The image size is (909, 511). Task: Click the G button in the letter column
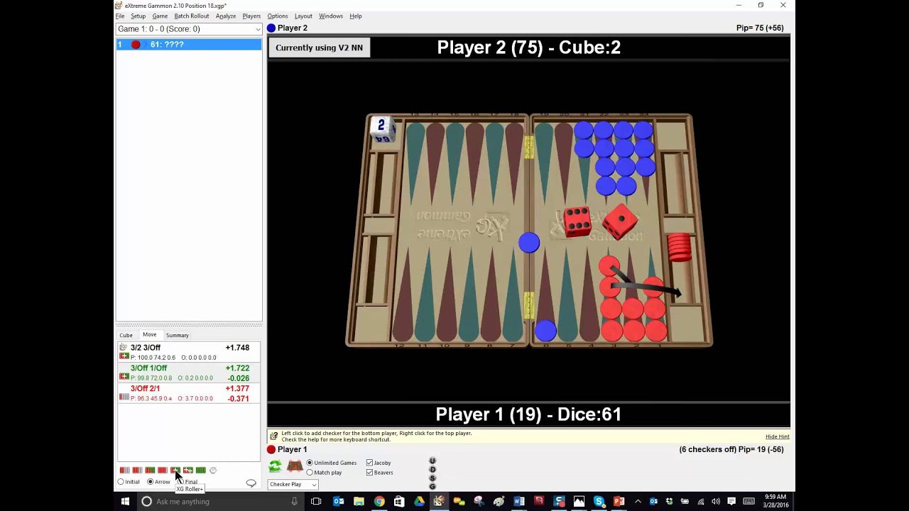pyautogui.click(x=432, y=486)
